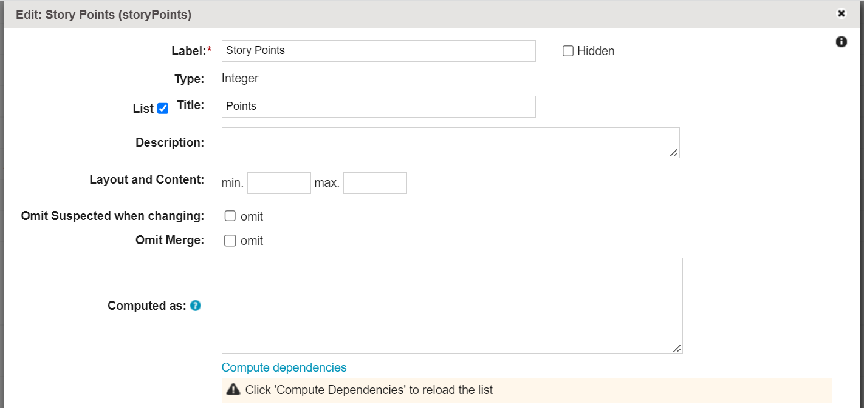The width and height of the screenshot is (864, 408).
Task: Enable the Hidden checkbox
Action: [x=568, y=52]
